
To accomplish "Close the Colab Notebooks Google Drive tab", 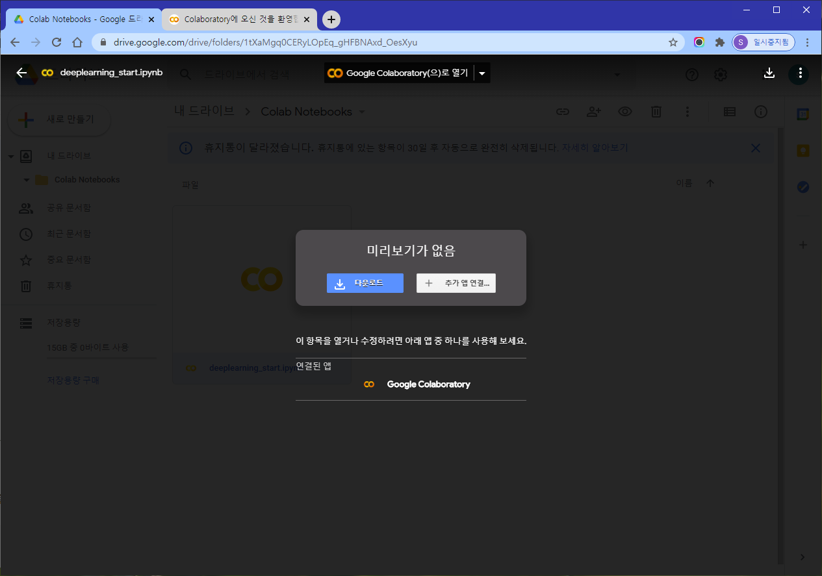I will (151, 19).
